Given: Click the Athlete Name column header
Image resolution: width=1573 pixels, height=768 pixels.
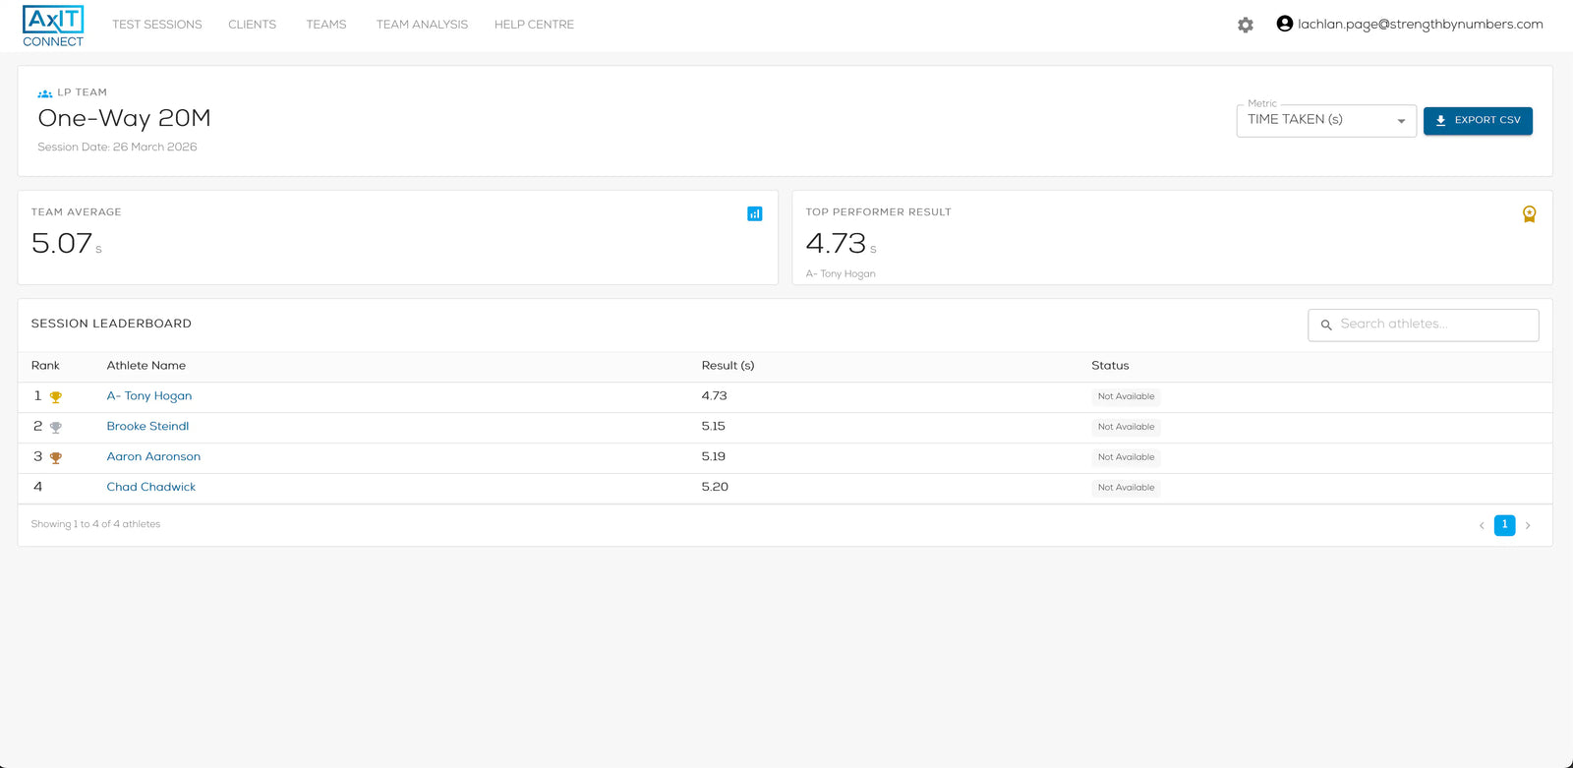Looking at the screenshot, I should click(146, 366).
